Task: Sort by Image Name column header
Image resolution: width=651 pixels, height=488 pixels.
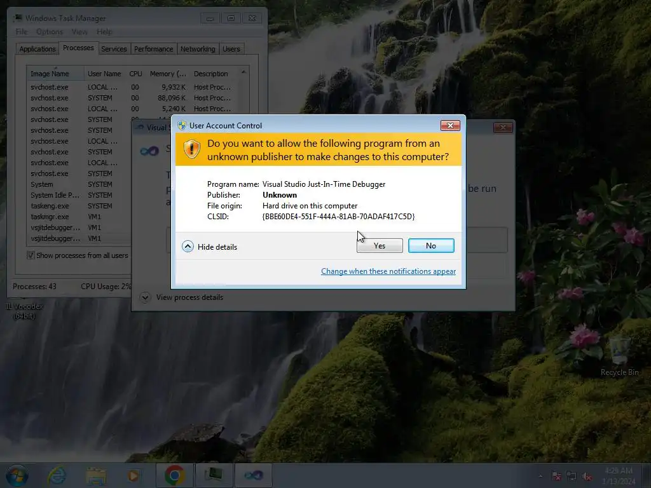Action: [55, 74]
